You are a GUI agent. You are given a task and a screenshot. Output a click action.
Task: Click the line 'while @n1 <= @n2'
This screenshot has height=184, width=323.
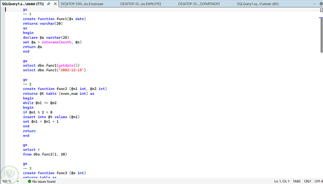(x=40, y=103)
